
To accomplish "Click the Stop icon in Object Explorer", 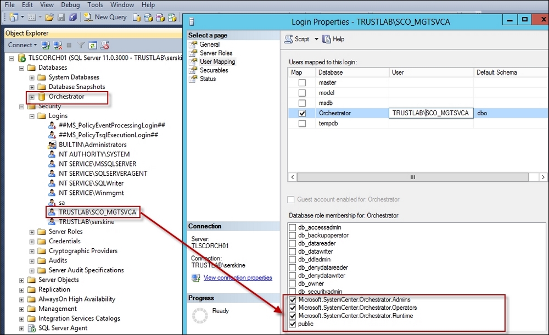I will (x=69, y=45).
